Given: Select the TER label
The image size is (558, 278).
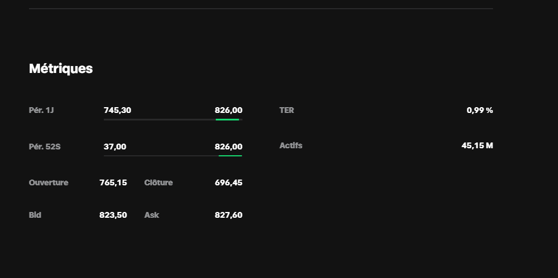Looking at the screenshot, I should (287, 110).
